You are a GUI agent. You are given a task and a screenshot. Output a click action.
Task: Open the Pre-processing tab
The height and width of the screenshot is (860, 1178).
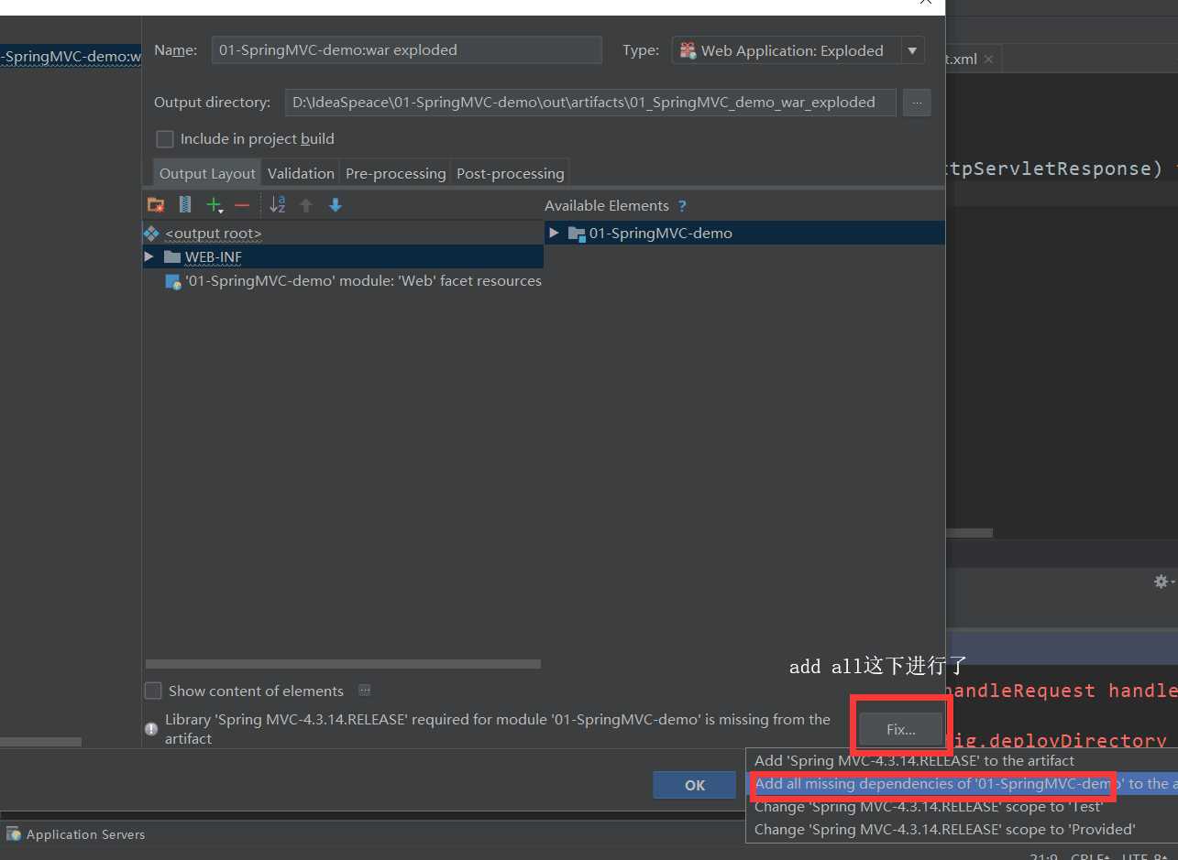396,173
